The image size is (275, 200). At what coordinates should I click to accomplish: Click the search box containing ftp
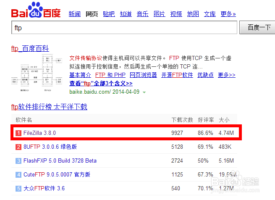[124, 27]
